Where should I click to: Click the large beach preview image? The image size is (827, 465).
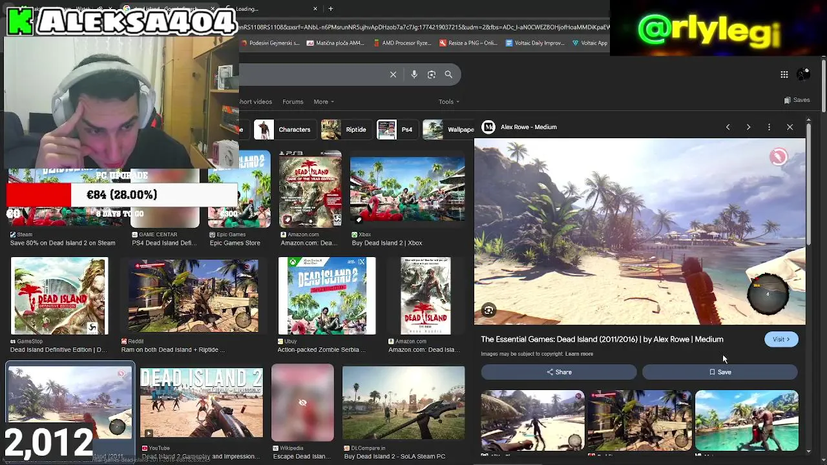point(640,231)
